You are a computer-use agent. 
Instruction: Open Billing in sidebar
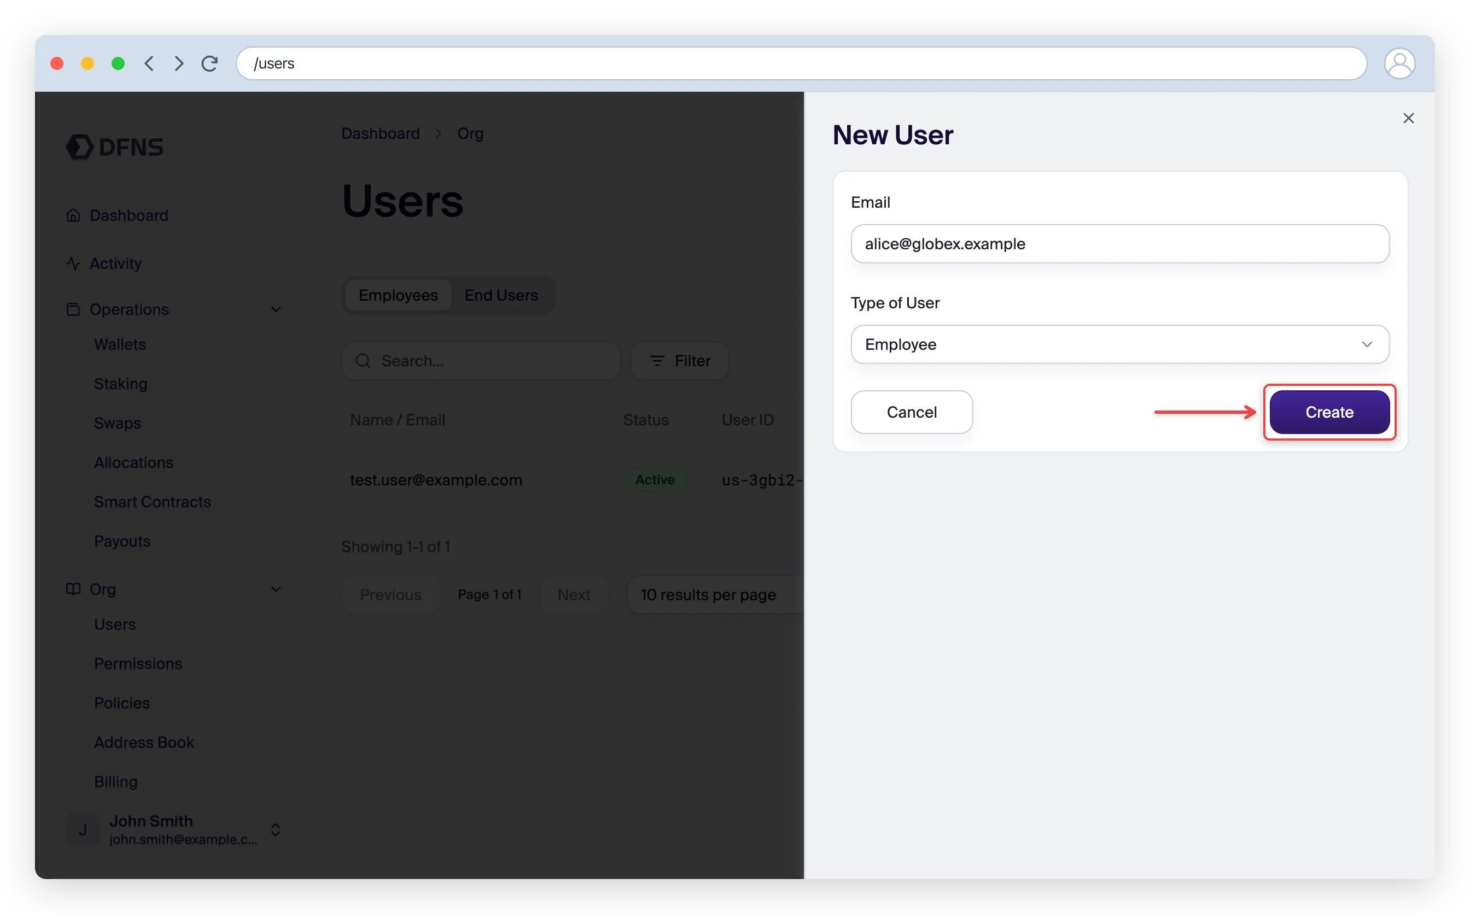point(115,781)
